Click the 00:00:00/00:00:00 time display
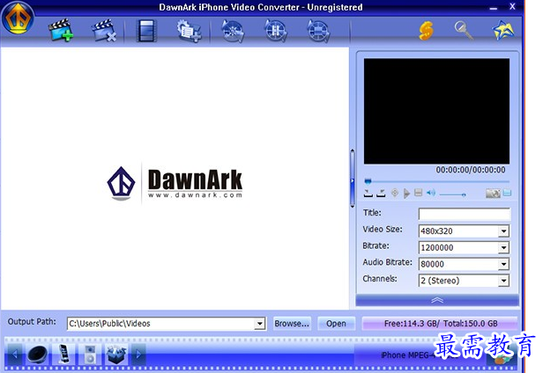Screen dimensions: 543x373 coord(471,170)
